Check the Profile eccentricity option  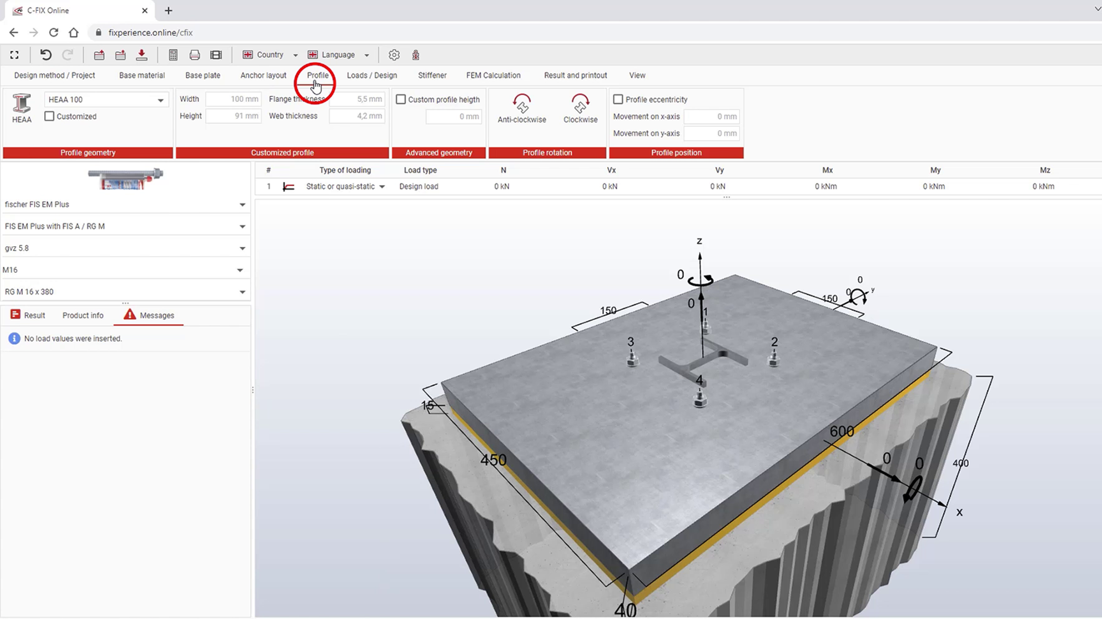pyautogui.click(x=618, y=99)
